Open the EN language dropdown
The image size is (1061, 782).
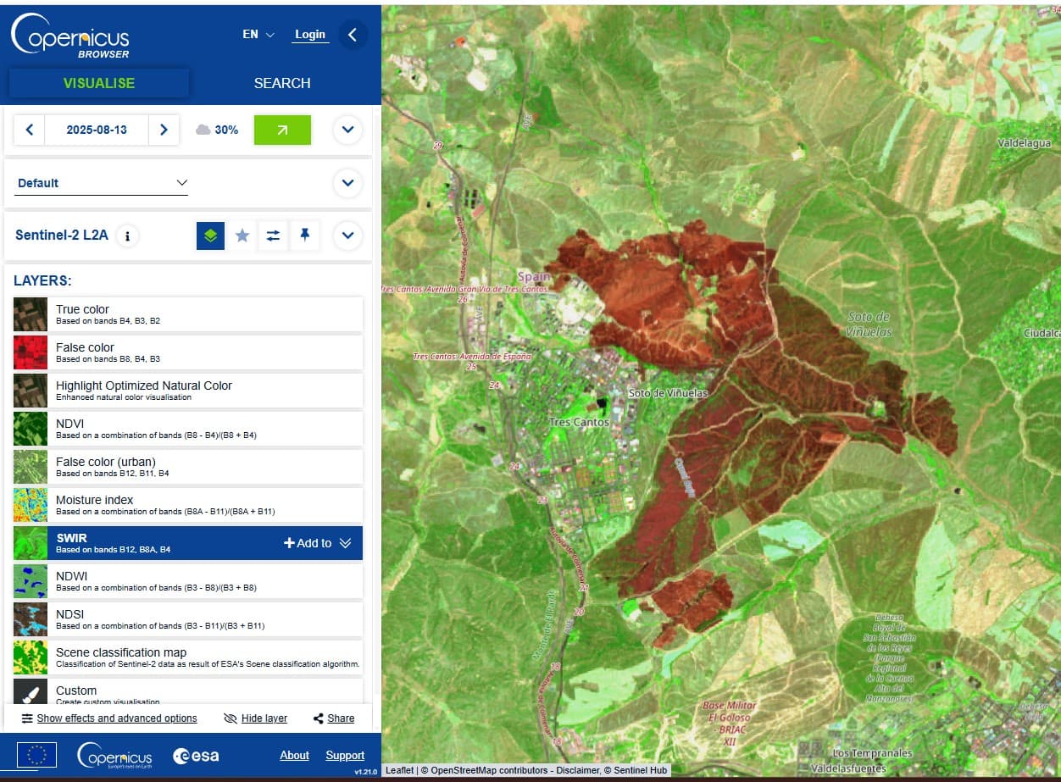(258, 35)
